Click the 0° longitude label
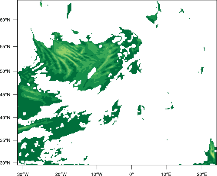Image resolution: width=217 pixels, height=176 pixels. (132, 174)
